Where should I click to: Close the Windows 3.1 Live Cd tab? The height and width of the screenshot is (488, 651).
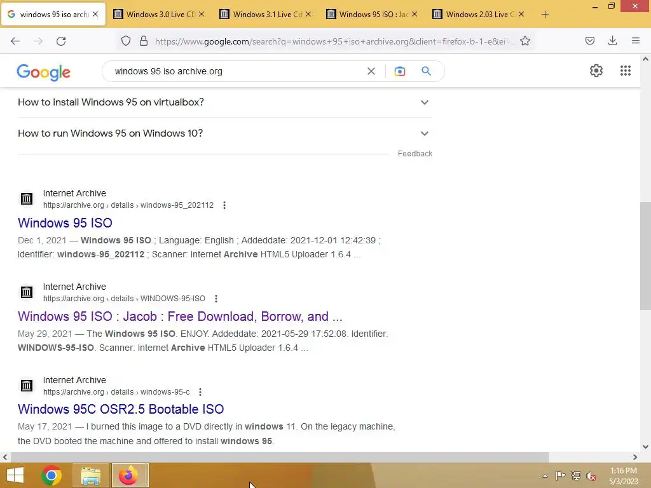(308, 14)
